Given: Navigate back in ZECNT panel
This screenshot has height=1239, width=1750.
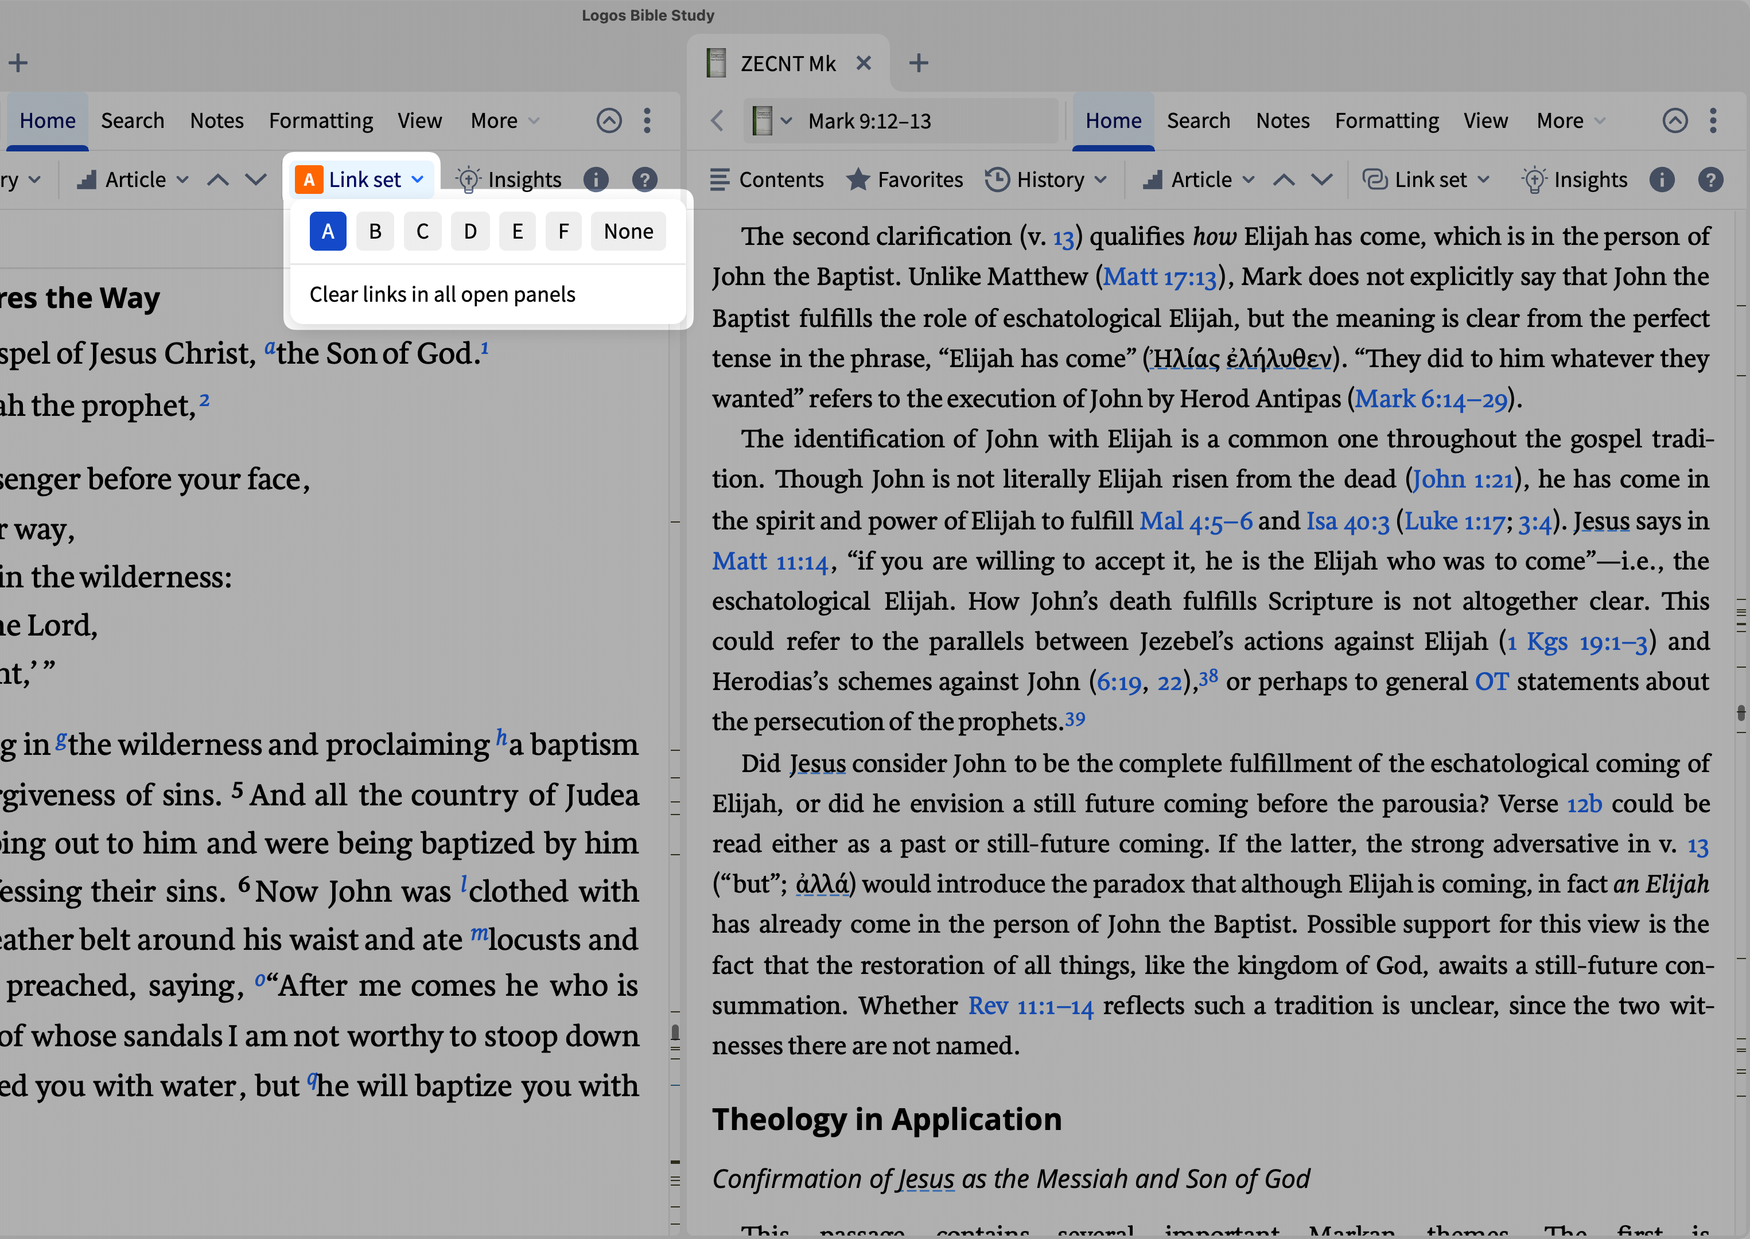Looking at the screenshot, I should [717, 120].
